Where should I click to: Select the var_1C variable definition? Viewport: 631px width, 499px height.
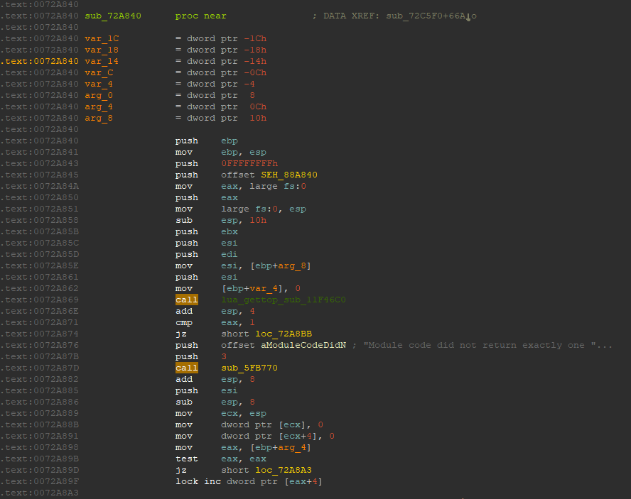(x=102, y=38)
